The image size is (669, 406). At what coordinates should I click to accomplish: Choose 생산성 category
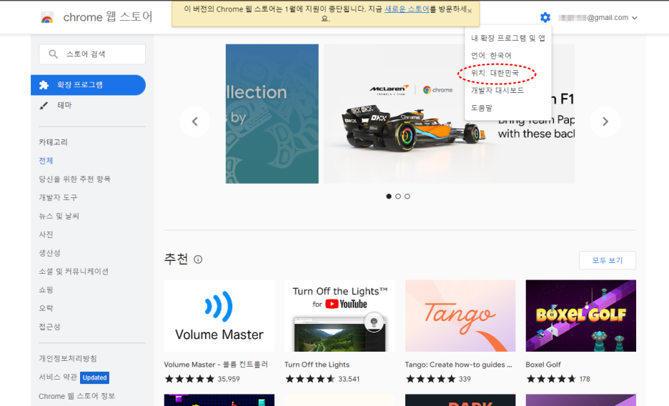(49, 253)
